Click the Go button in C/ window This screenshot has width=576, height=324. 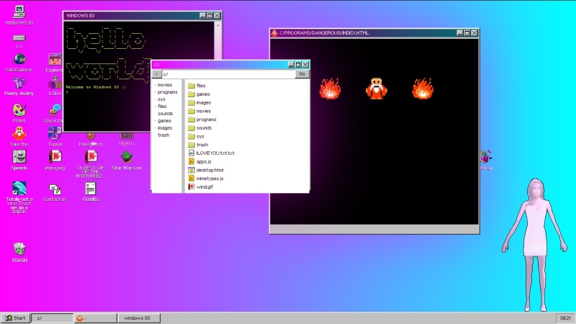pyautogui.click(x=302, y=74)
